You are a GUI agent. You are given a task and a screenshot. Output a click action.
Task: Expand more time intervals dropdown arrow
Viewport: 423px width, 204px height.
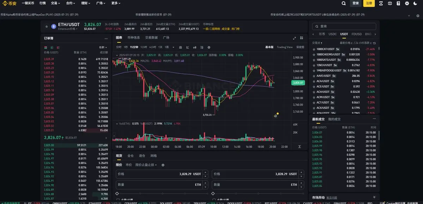click(173, 47)
